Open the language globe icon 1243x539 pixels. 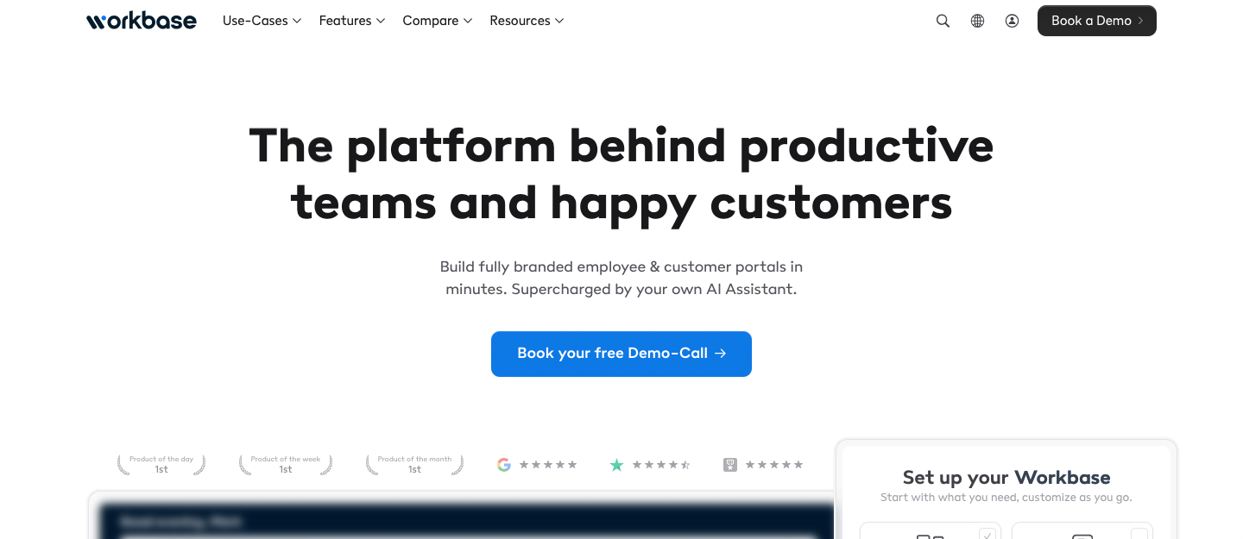point(977,21)
